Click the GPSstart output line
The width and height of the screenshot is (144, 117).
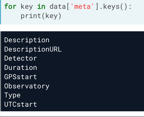(x=20, y=77)
